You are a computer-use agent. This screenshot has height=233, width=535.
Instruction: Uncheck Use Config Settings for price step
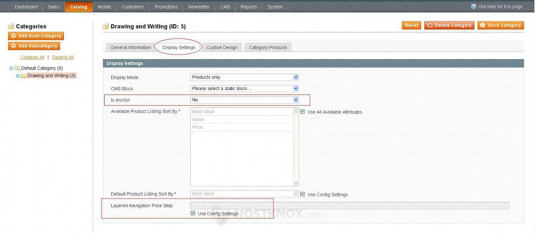coord(193,214)
